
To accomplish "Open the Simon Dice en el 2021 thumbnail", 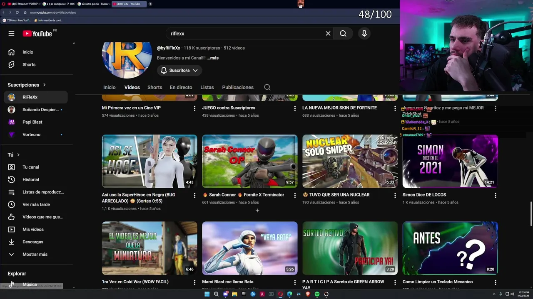I will click(x=450, y=161).
